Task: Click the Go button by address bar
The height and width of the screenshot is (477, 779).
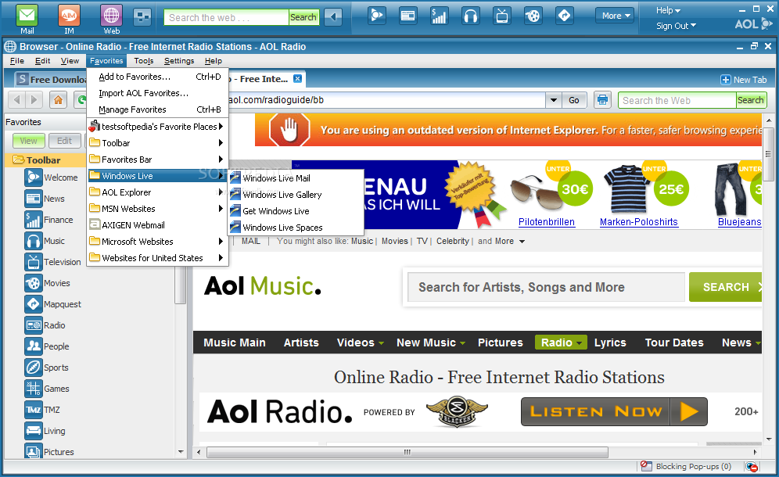Action: click(574, 100)
